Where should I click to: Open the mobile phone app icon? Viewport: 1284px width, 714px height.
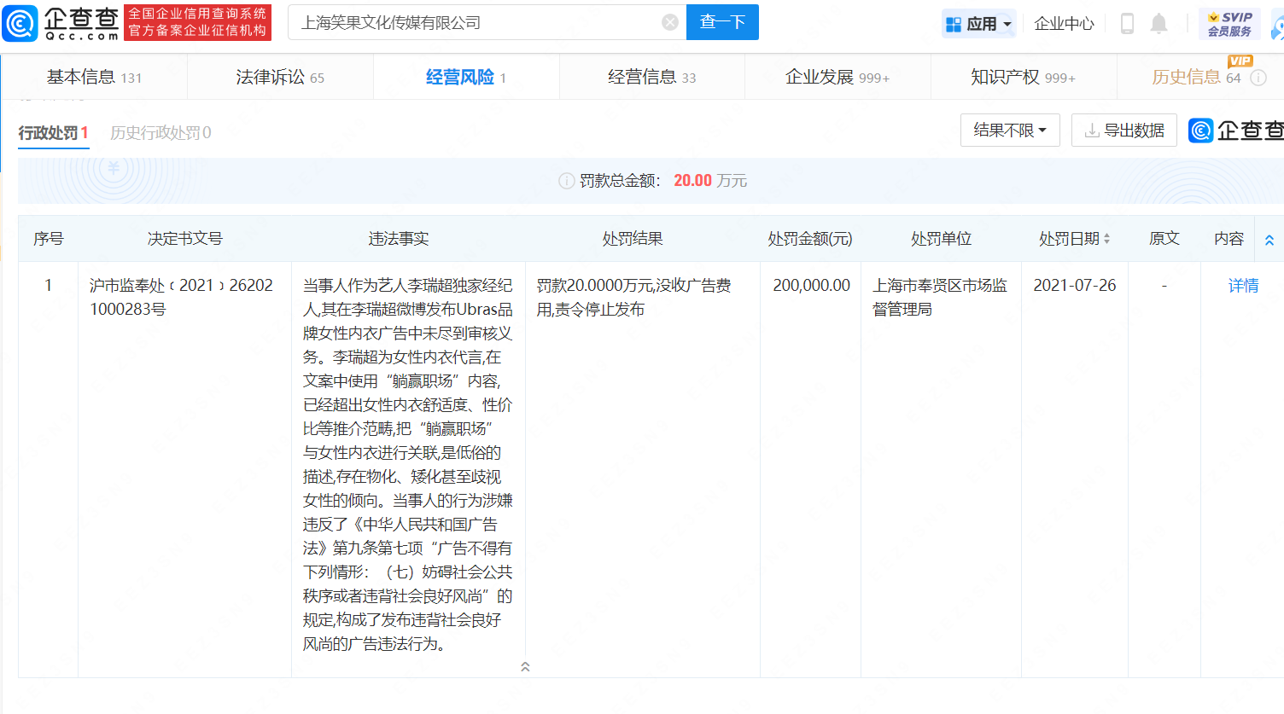[x=1127, y=24]
